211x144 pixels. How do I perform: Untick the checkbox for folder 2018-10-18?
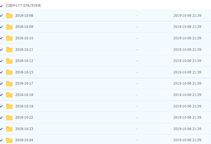point(1,95)
